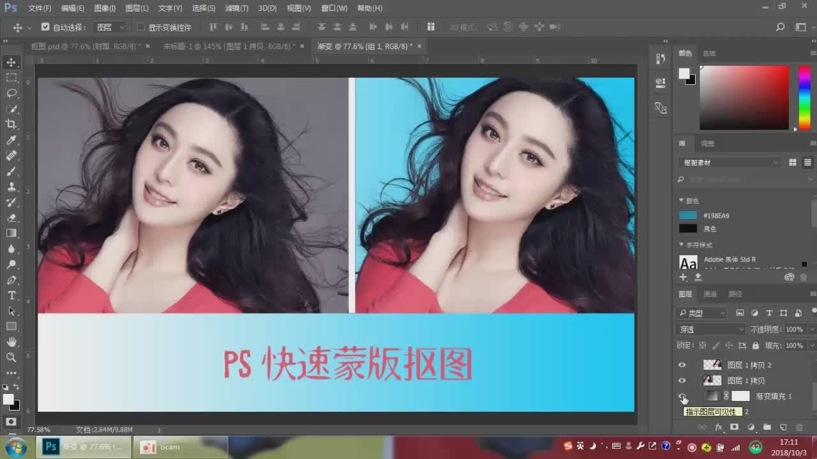This screenshot has height=459, width=817.
Task: Create a new group folder icon
Action: point(767,427)
